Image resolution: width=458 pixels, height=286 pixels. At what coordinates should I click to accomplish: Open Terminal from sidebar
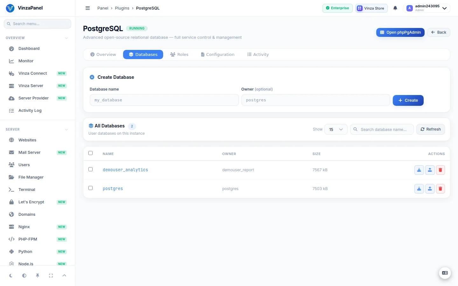[38, 190]
